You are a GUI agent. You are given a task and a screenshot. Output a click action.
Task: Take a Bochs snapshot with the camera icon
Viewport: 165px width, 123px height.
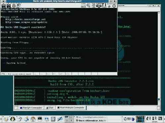99,6
